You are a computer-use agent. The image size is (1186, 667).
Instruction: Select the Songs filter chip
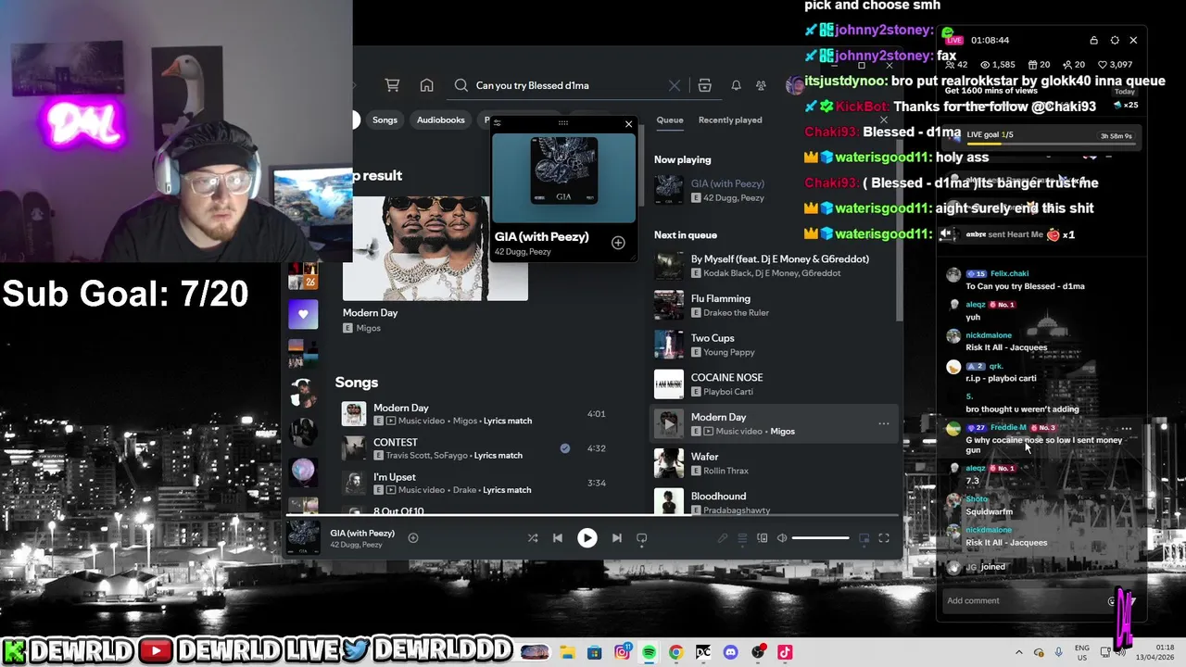point(385,120)
